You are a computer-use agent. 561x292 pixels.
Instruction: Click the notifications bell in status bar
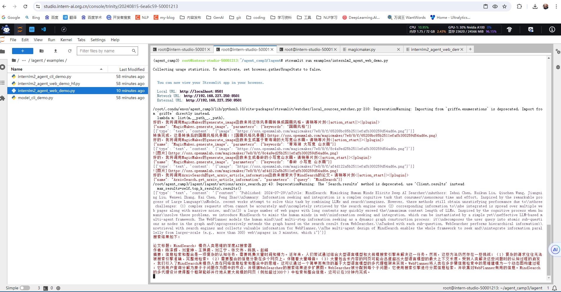click(555, 288)
